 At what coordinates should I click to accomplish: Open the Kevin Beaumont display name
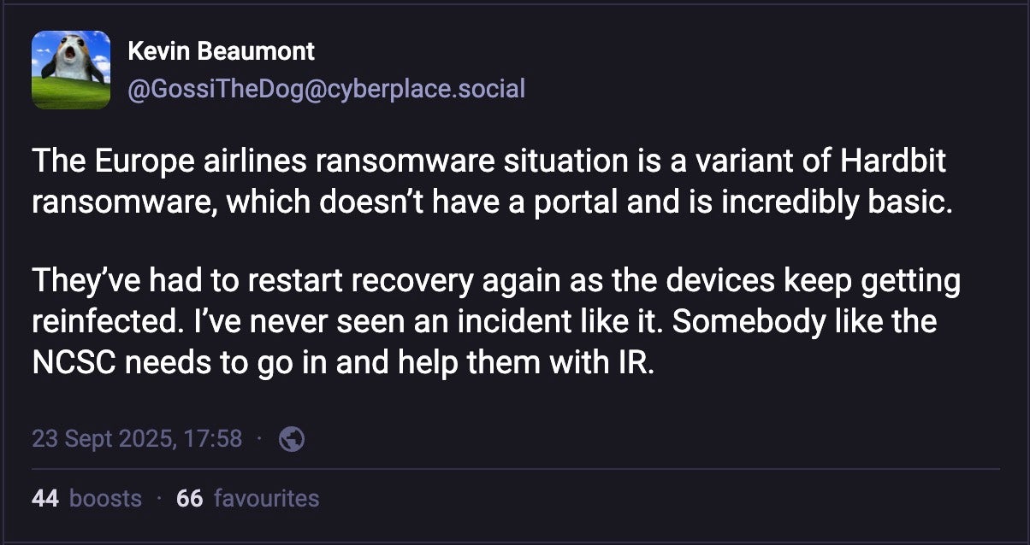pos(221,51)
